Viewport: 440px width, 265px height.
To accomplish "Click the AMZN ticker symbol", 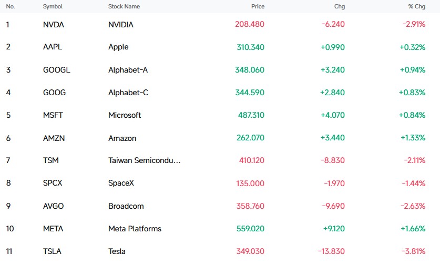I will point(54,138).
